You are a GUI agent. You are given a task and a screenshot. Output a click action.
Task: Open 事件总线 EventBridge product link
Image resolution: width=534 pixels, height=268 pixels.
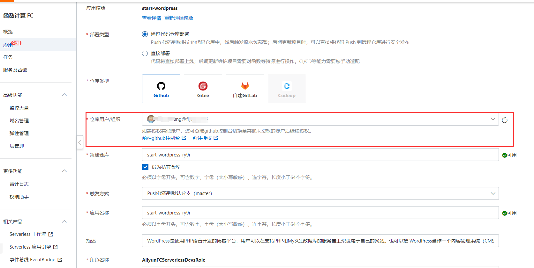click(33, 260)
